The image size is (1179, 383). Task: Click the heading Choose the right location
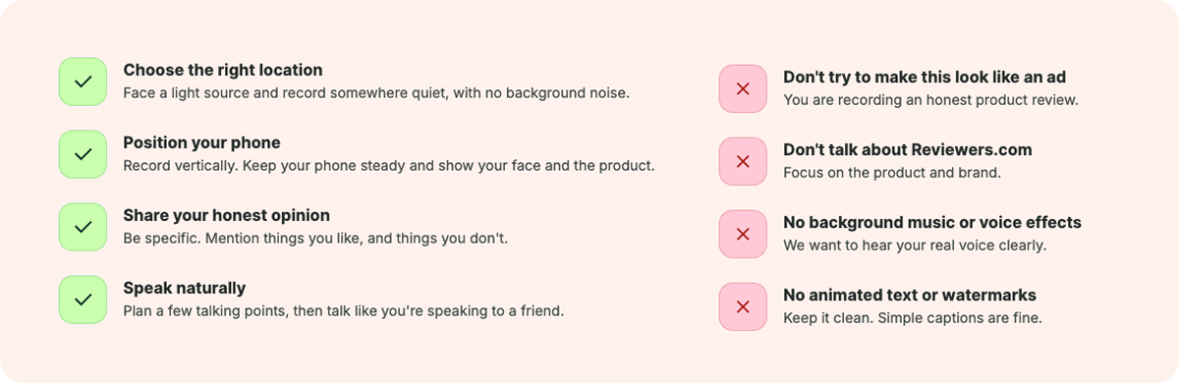[x=223, y=71]
